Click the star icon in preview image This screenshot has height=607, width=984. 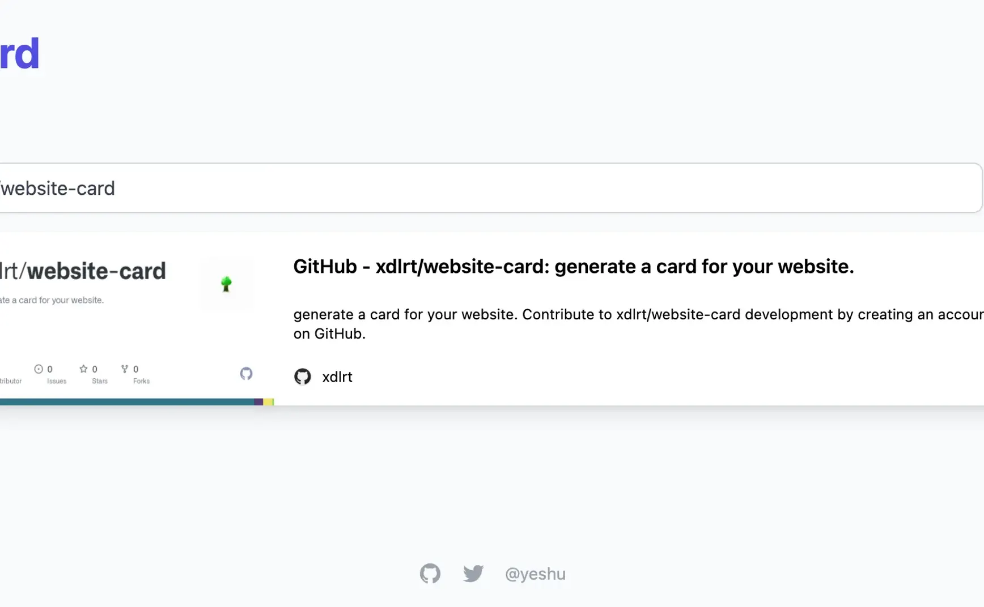tap(83, 369)
